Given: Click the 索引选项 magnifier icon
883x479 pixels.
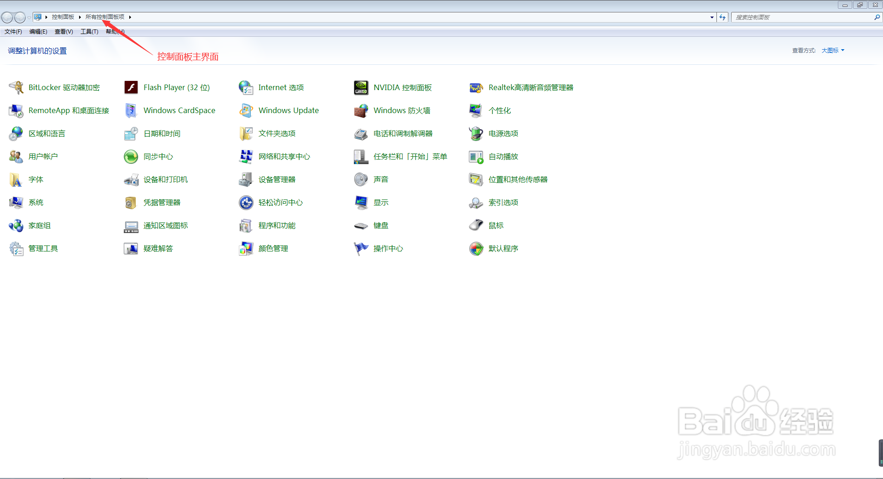Looking at the screenshot, I should tap(476, 202).
